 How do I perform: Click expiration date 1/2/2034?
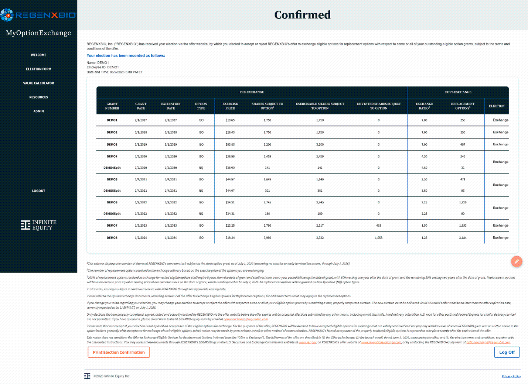tap(171, 238)
